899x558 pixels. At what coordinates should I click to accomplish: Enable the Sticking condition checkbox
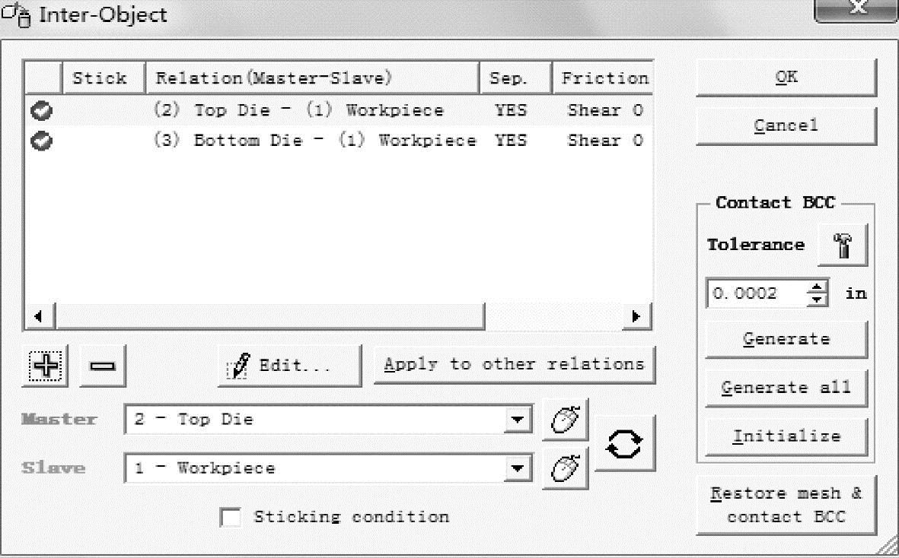231,518
